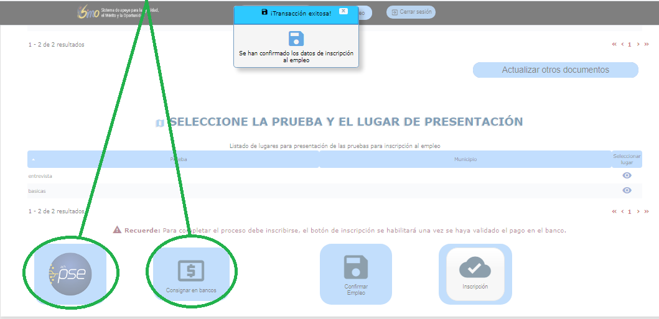Jump to last page in the pager above the Actualizar button
Screen dimensions: 659x319
click(647, 45)
